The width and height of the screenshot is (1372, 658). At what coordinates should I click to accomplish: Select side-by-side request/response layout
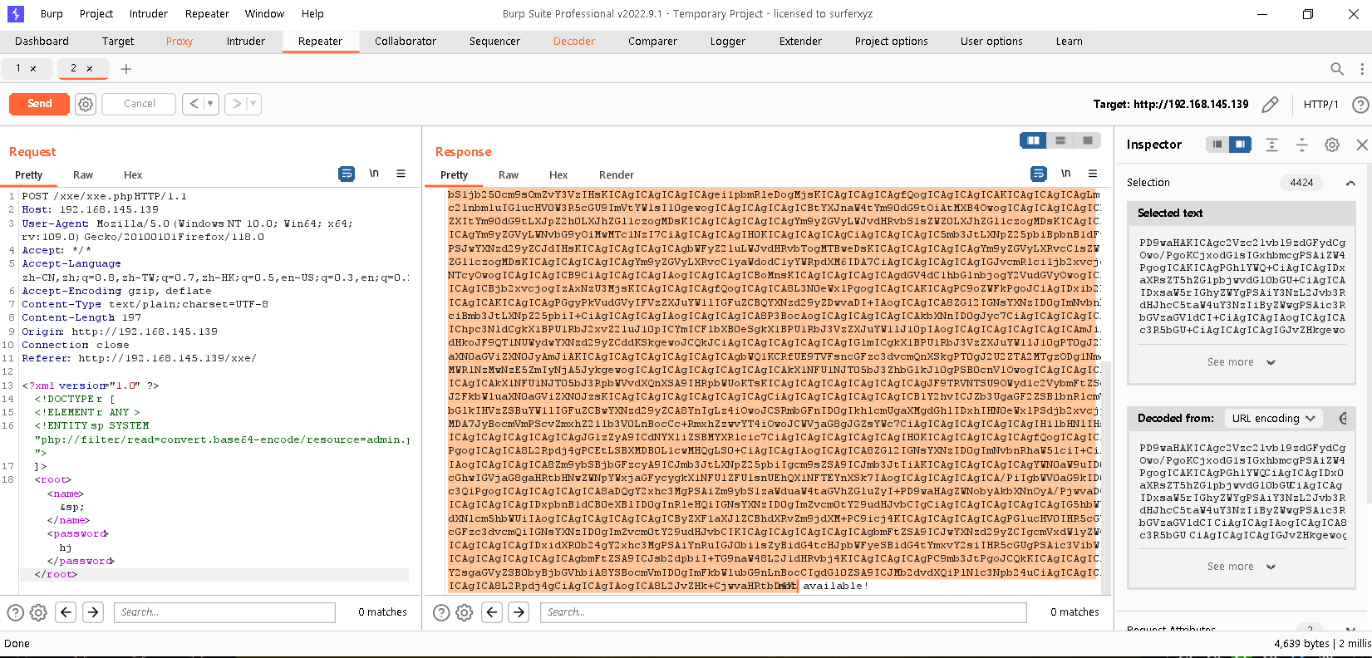pos(1033,140)
